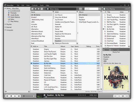Toggle shuffle mode

click(x=127, y=96)
